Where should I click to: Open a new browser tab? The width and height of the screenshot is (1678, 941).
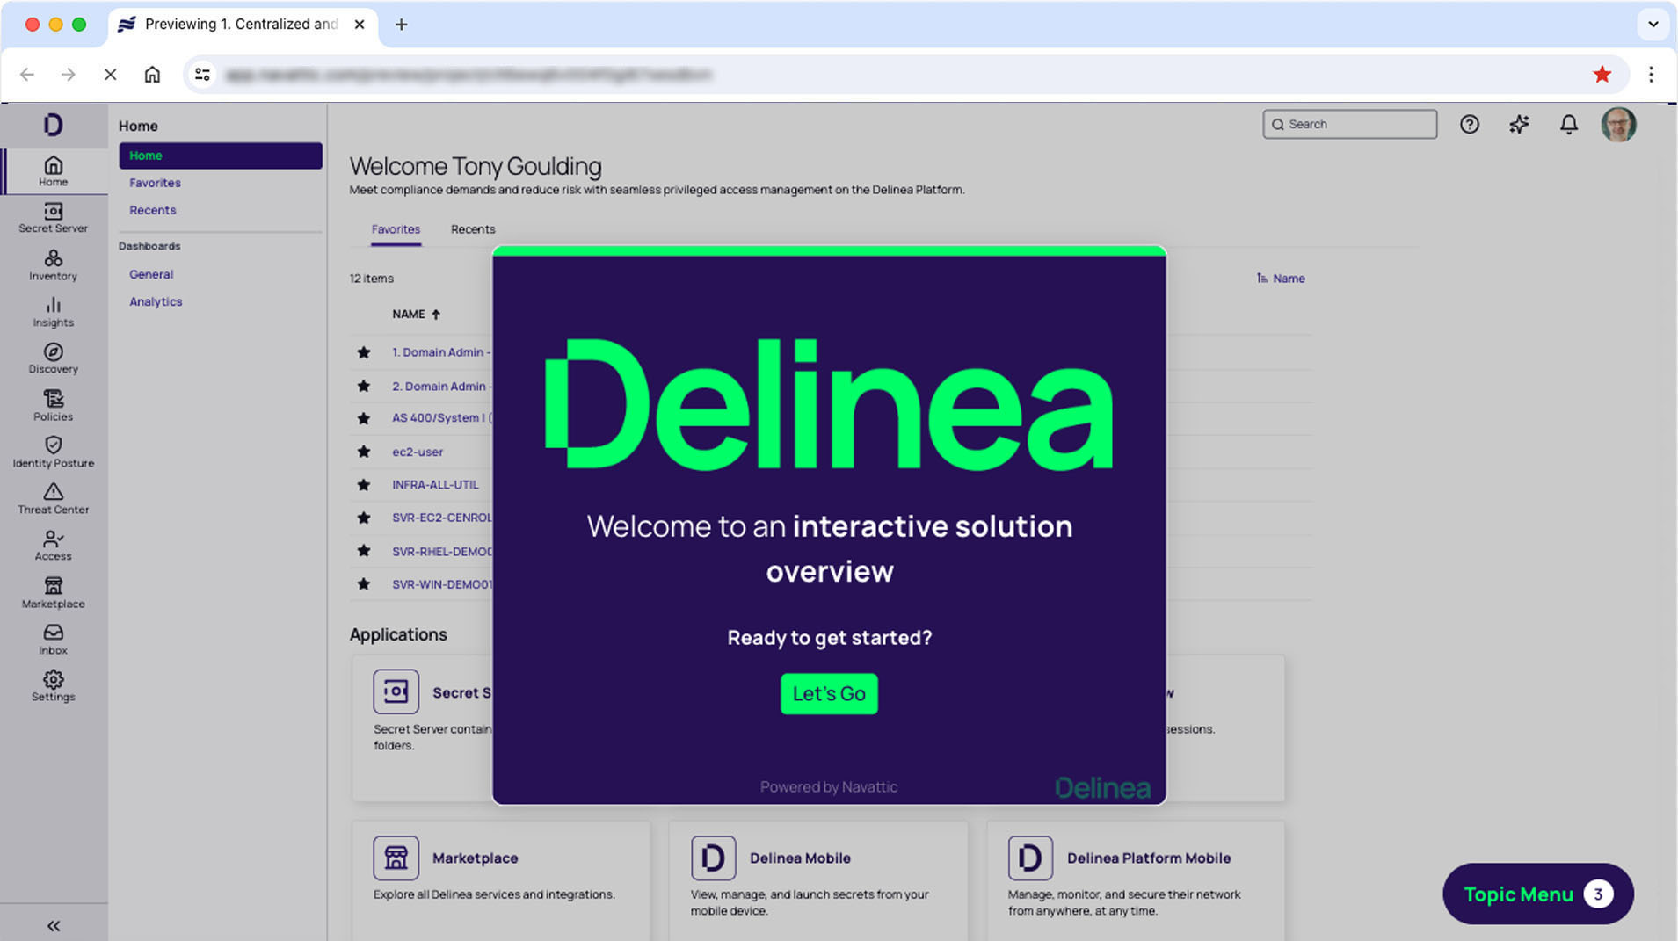coord(401,25)
